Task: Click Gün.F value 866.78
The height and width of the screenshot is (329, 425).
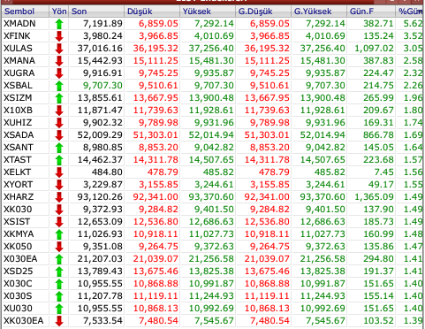Action: click(378, 135)
